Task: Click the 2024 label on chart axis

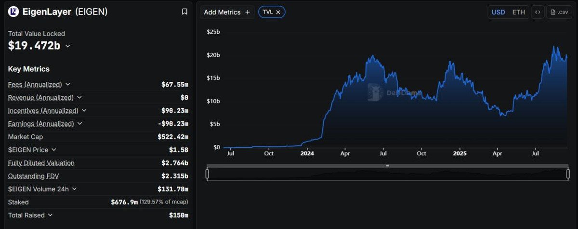Action: pyautogui.click(x=307, y=153)
